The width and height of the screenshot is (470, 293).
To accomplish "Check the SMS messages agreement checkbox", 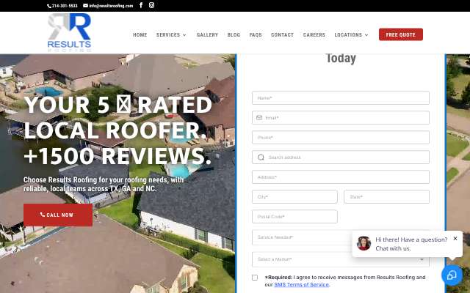I will [x=255, y=278].
